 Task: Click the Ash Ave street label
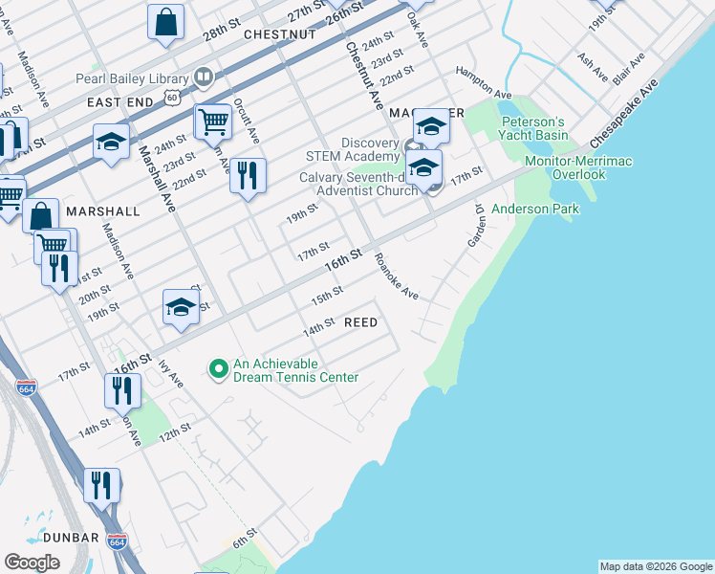click(x=593, y=68)
